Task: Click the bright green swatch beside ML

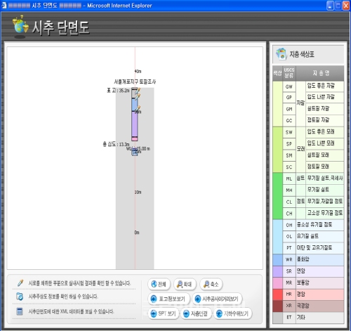Action: pos(277,195)
